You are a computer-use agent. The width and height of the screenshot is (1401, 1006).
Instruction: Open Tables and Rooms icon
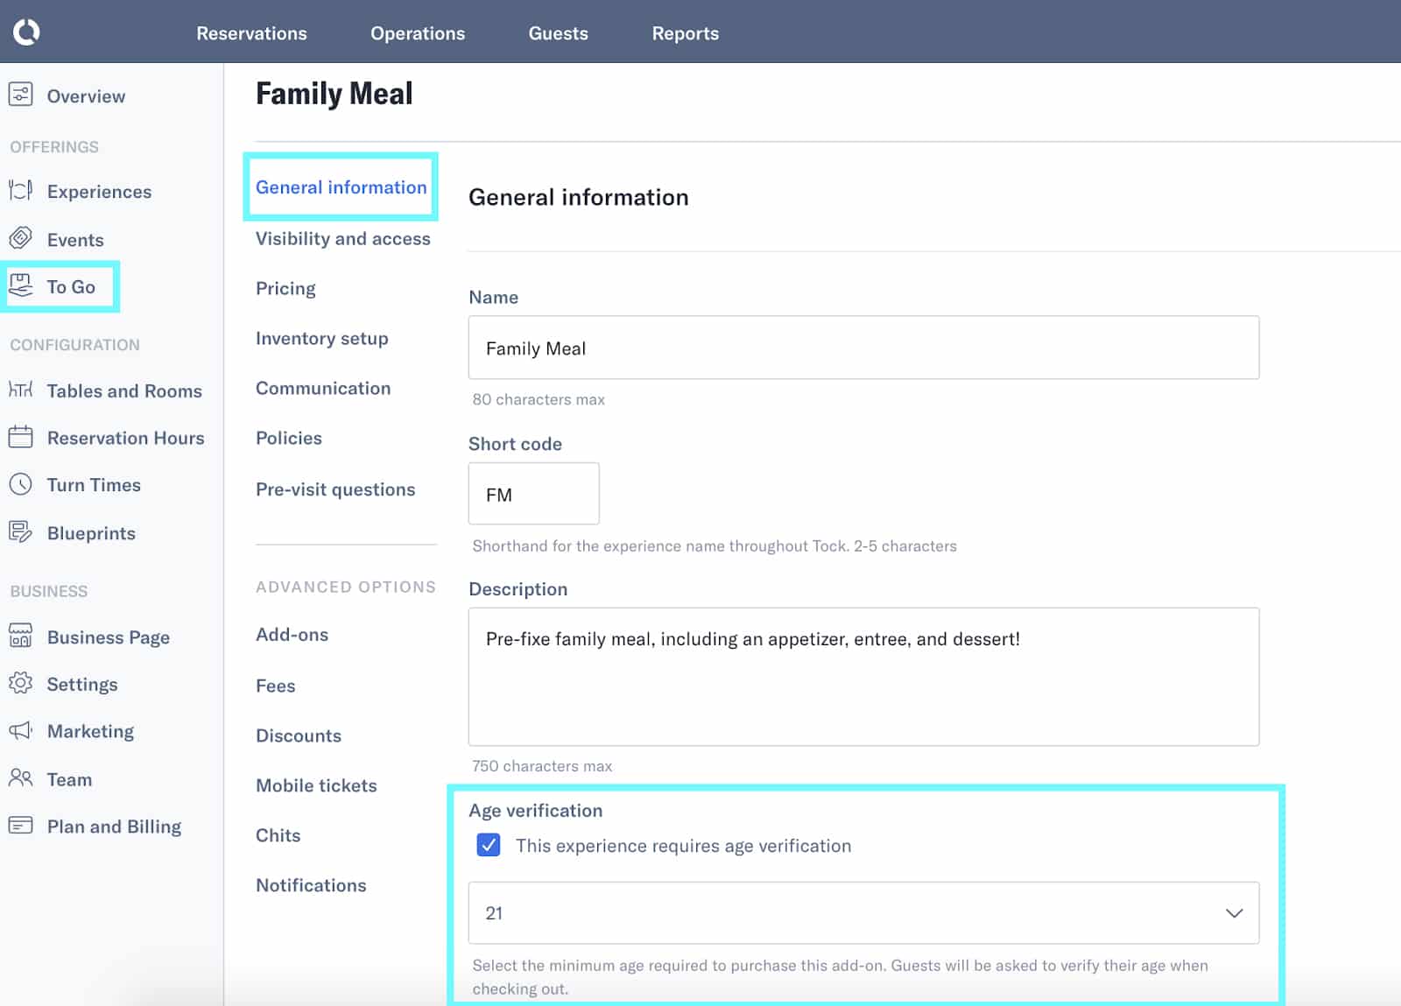[x=21, y=390]
